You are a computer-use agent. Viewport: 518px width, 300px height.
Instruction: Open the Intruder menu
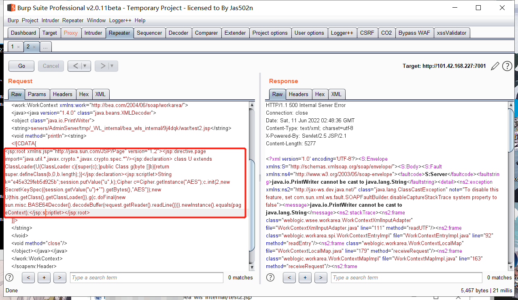coord(50,20)
